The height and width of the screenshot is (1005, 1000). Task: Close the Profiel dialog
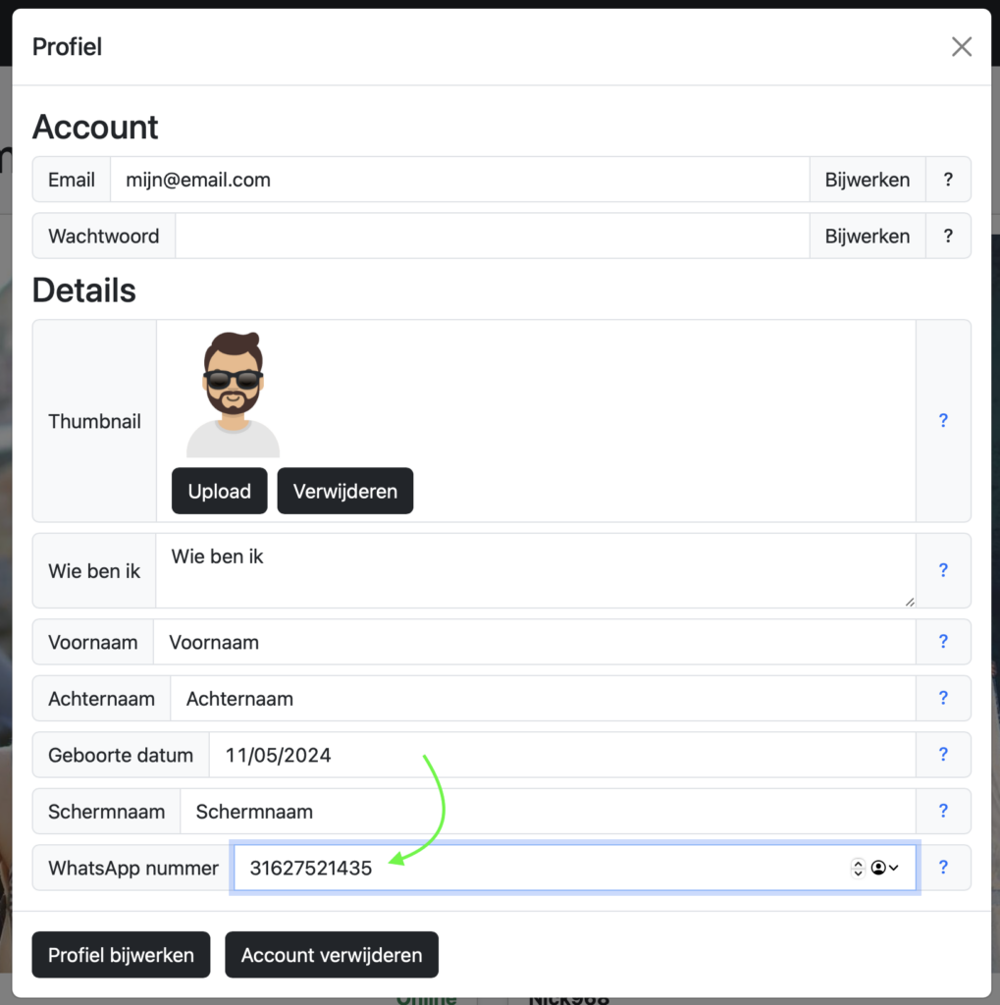pos(961,47)
